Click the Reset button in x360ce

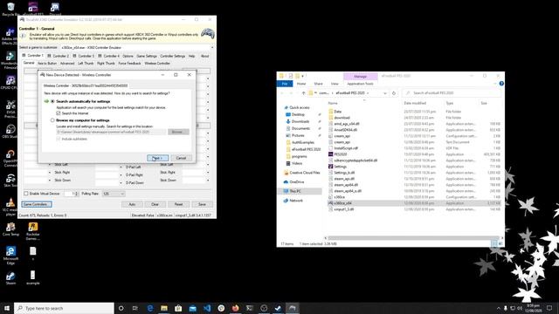pyautogui.click(x=178, y=204)
